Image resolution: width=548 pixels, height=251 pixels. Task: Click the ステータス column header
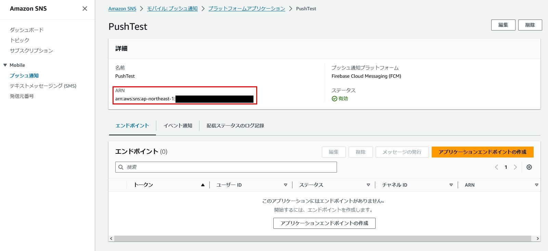click(311, 185)
